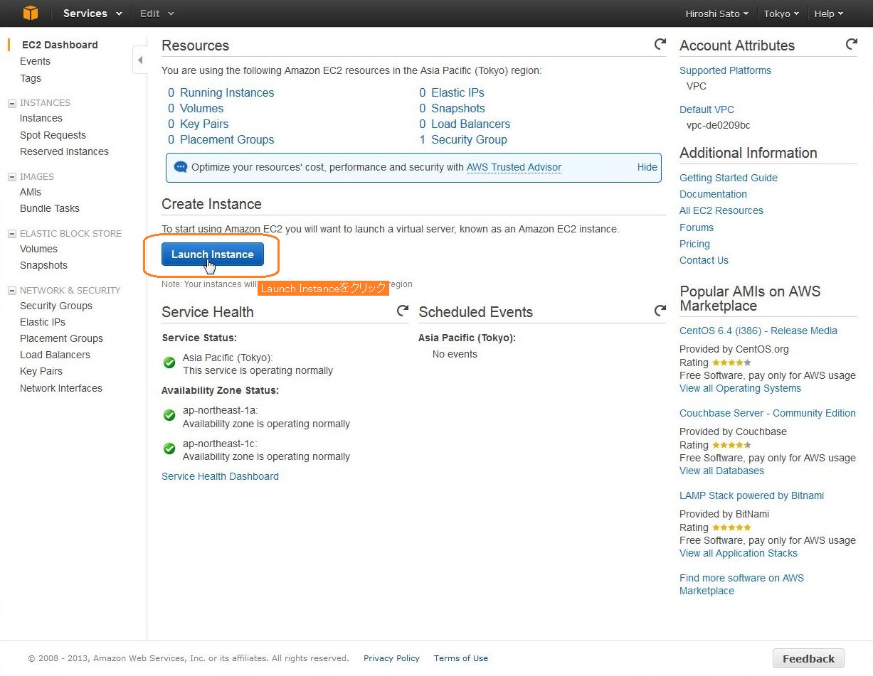Open the Edit dropdown menu
This screenshot has width=873, height=676.
157,14
